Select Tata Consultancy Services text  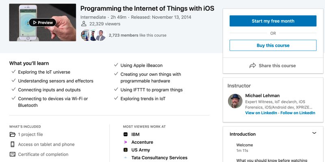[159, 158]
